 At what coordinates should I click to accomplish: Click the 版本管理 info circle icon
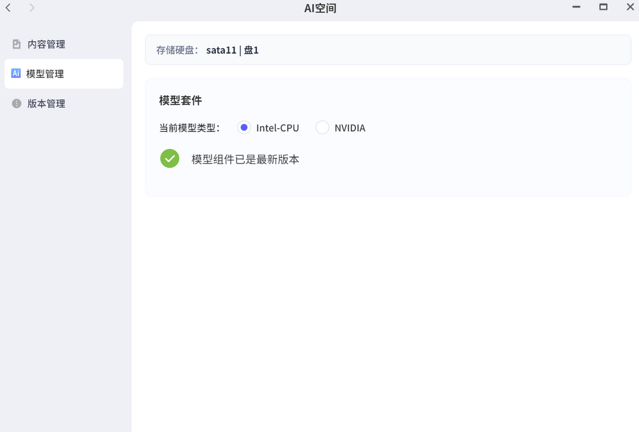(x=17, y=104)
